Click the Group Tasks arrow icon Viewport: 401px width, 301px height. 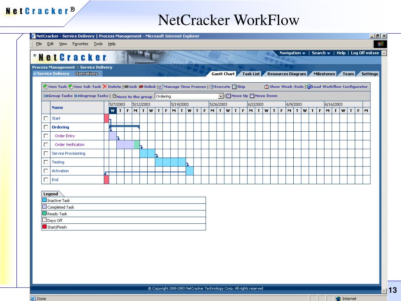[x=46, y=96]
